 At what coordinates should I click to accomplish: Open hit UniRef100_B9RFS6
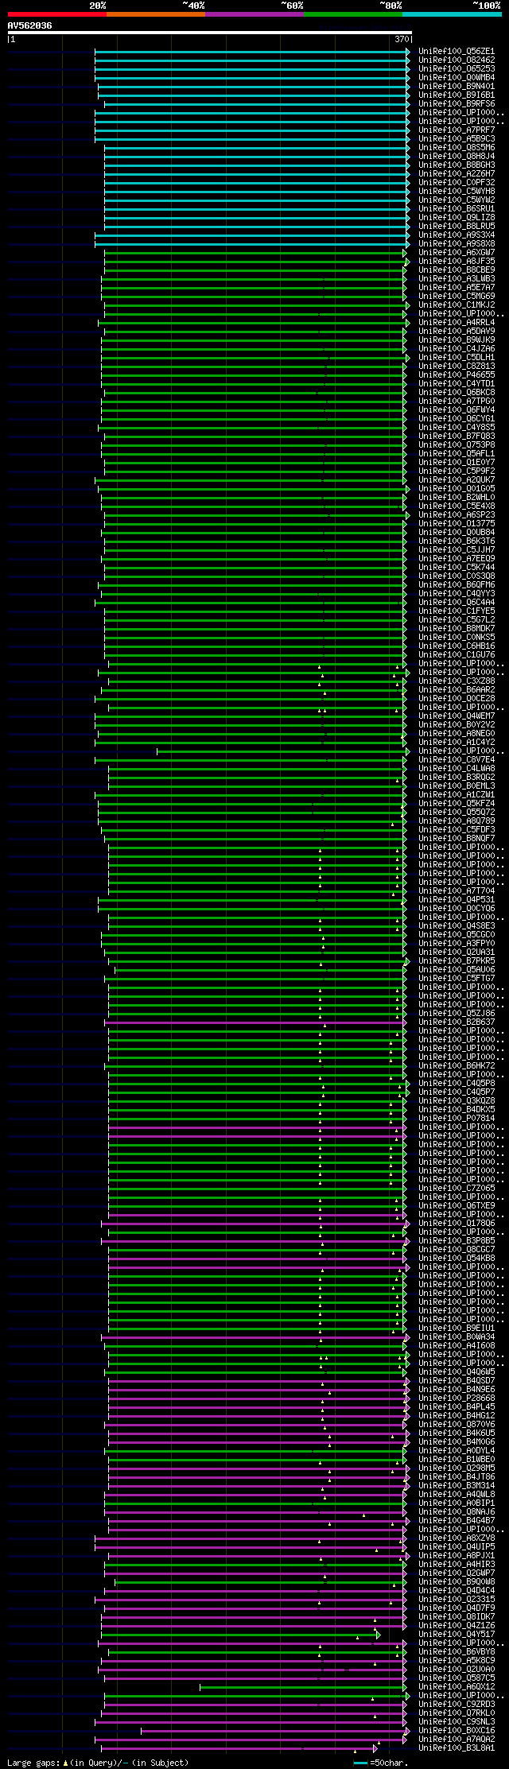pos(457,104)
